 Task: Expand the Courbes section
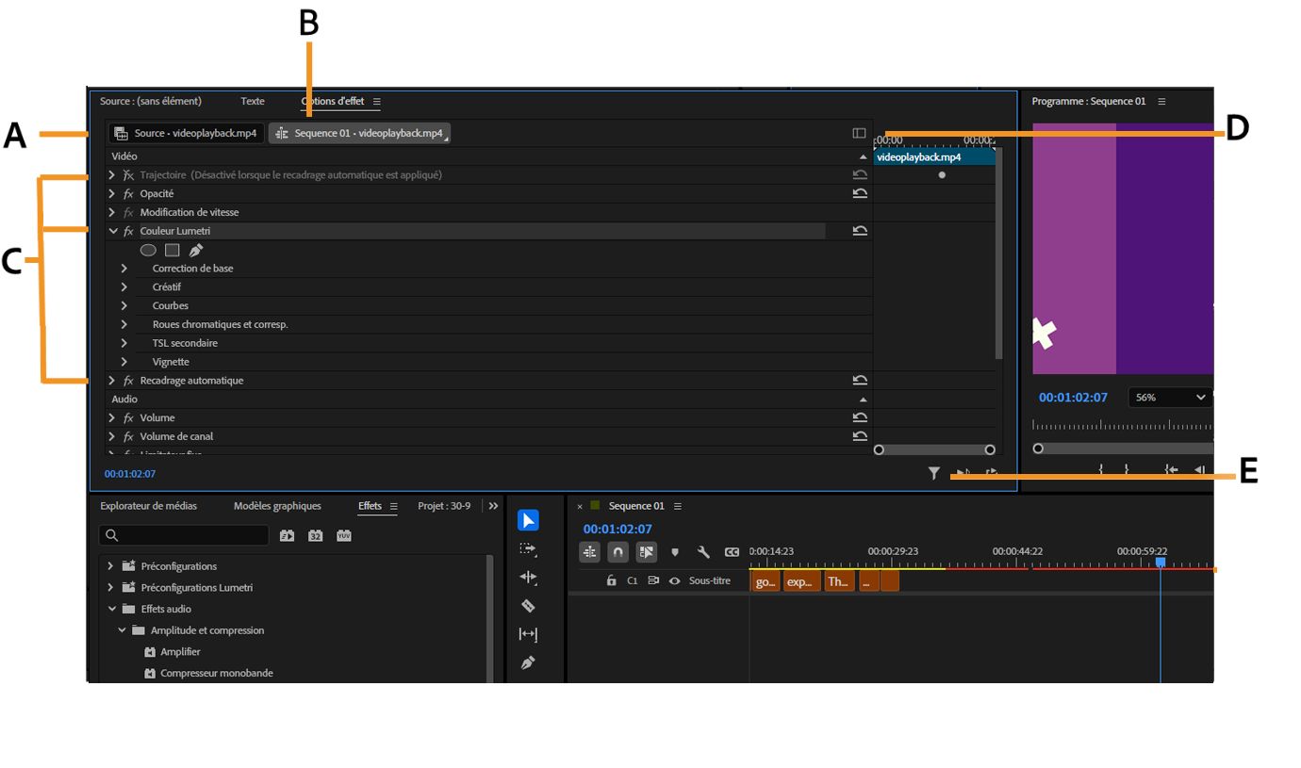(x=124, y=306)
